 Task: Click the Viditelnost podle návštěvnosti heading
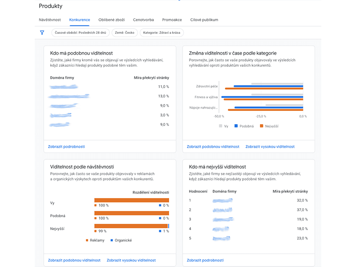(x=82, y=166)
